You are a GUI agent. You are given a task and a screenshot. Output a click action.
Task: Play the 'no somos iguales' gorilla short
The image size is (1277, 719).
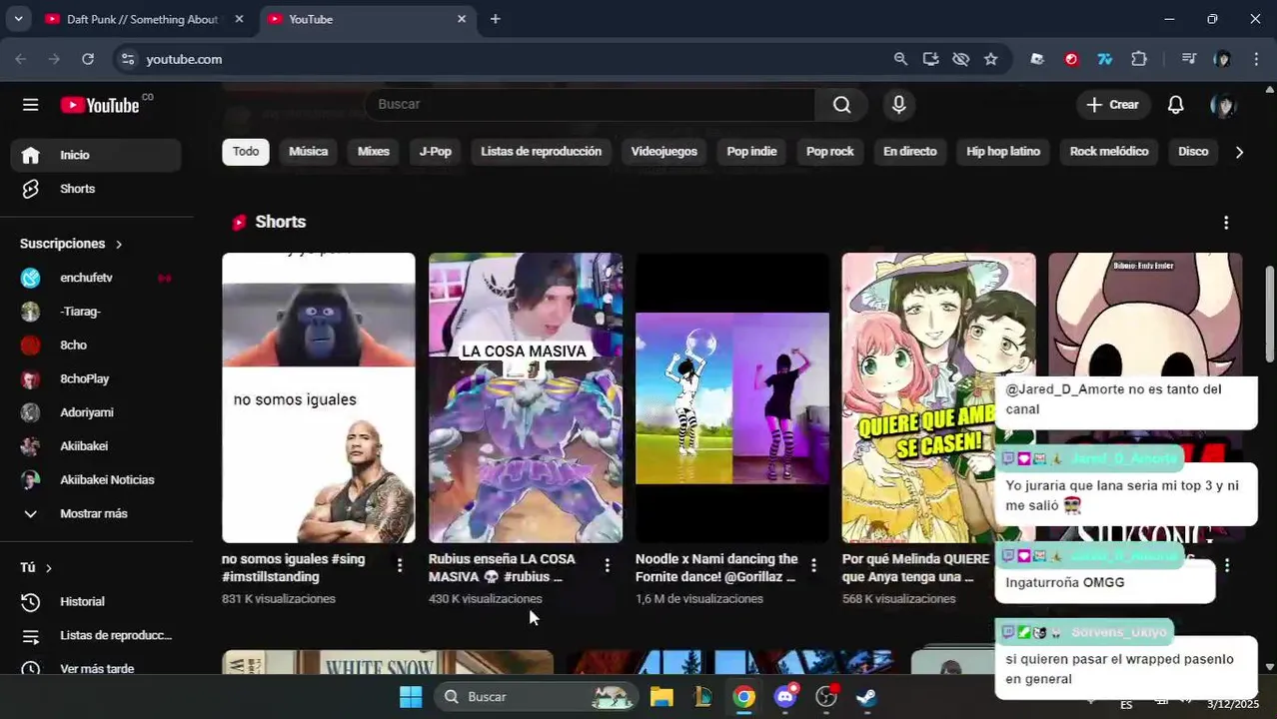pos(318,397)
